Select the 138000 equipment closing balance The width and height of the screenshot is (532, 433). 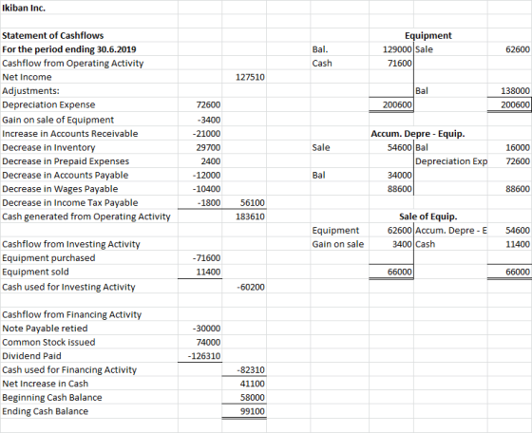click(515, 91)
